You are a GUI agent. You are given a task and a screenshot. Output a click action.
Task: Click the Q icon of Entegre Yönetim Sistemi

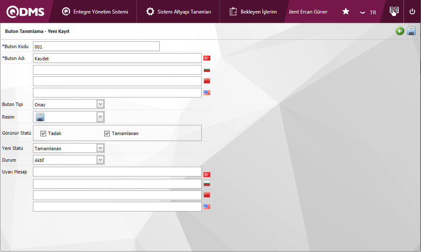point(66,11)
